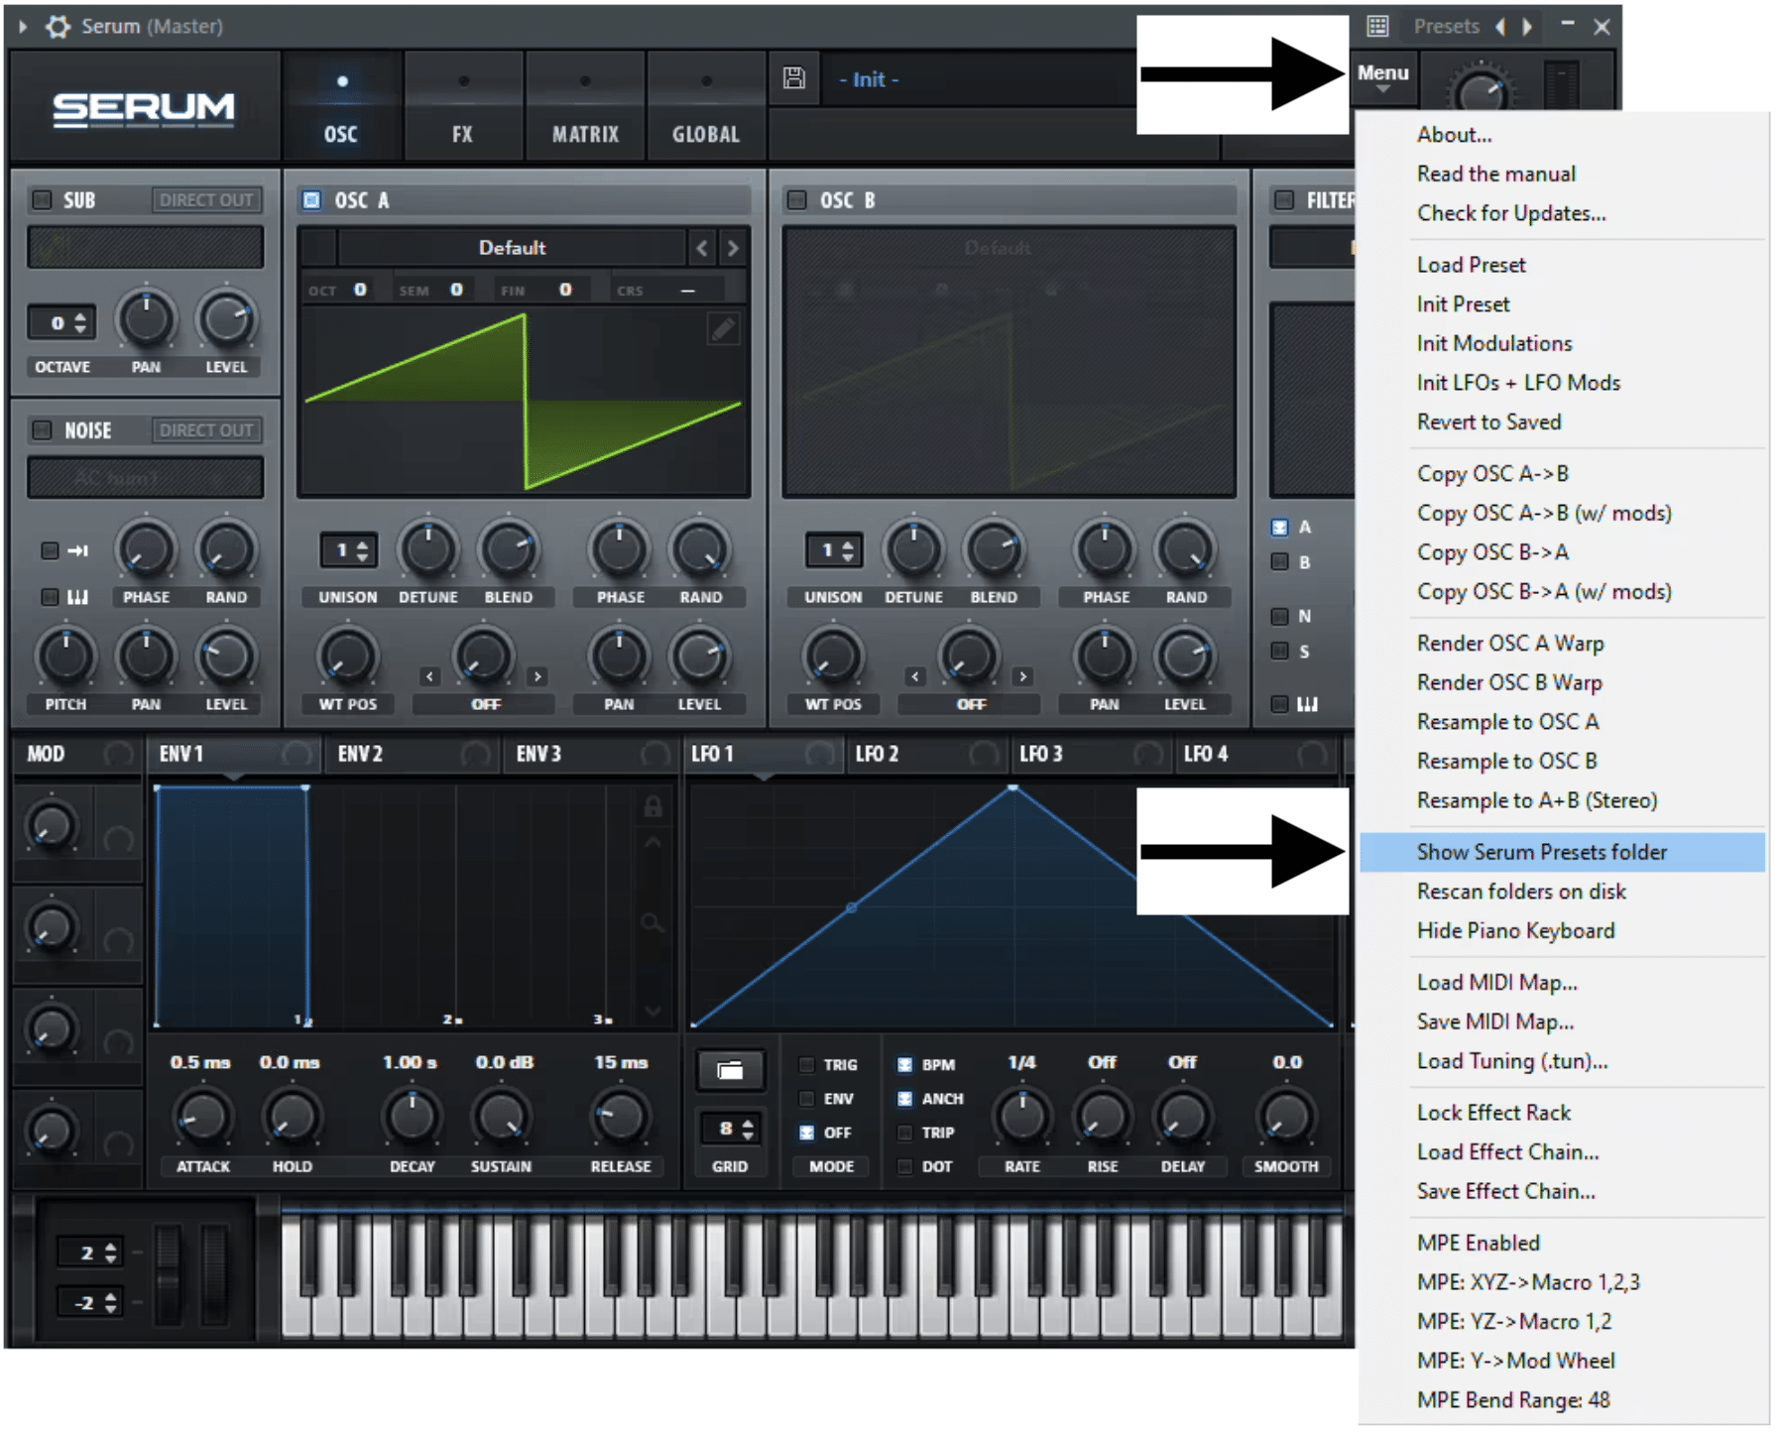Toggle LFO BPM sync checkbox
The width and height of the screenshot is (1781, 1438).
[904, 1064]
